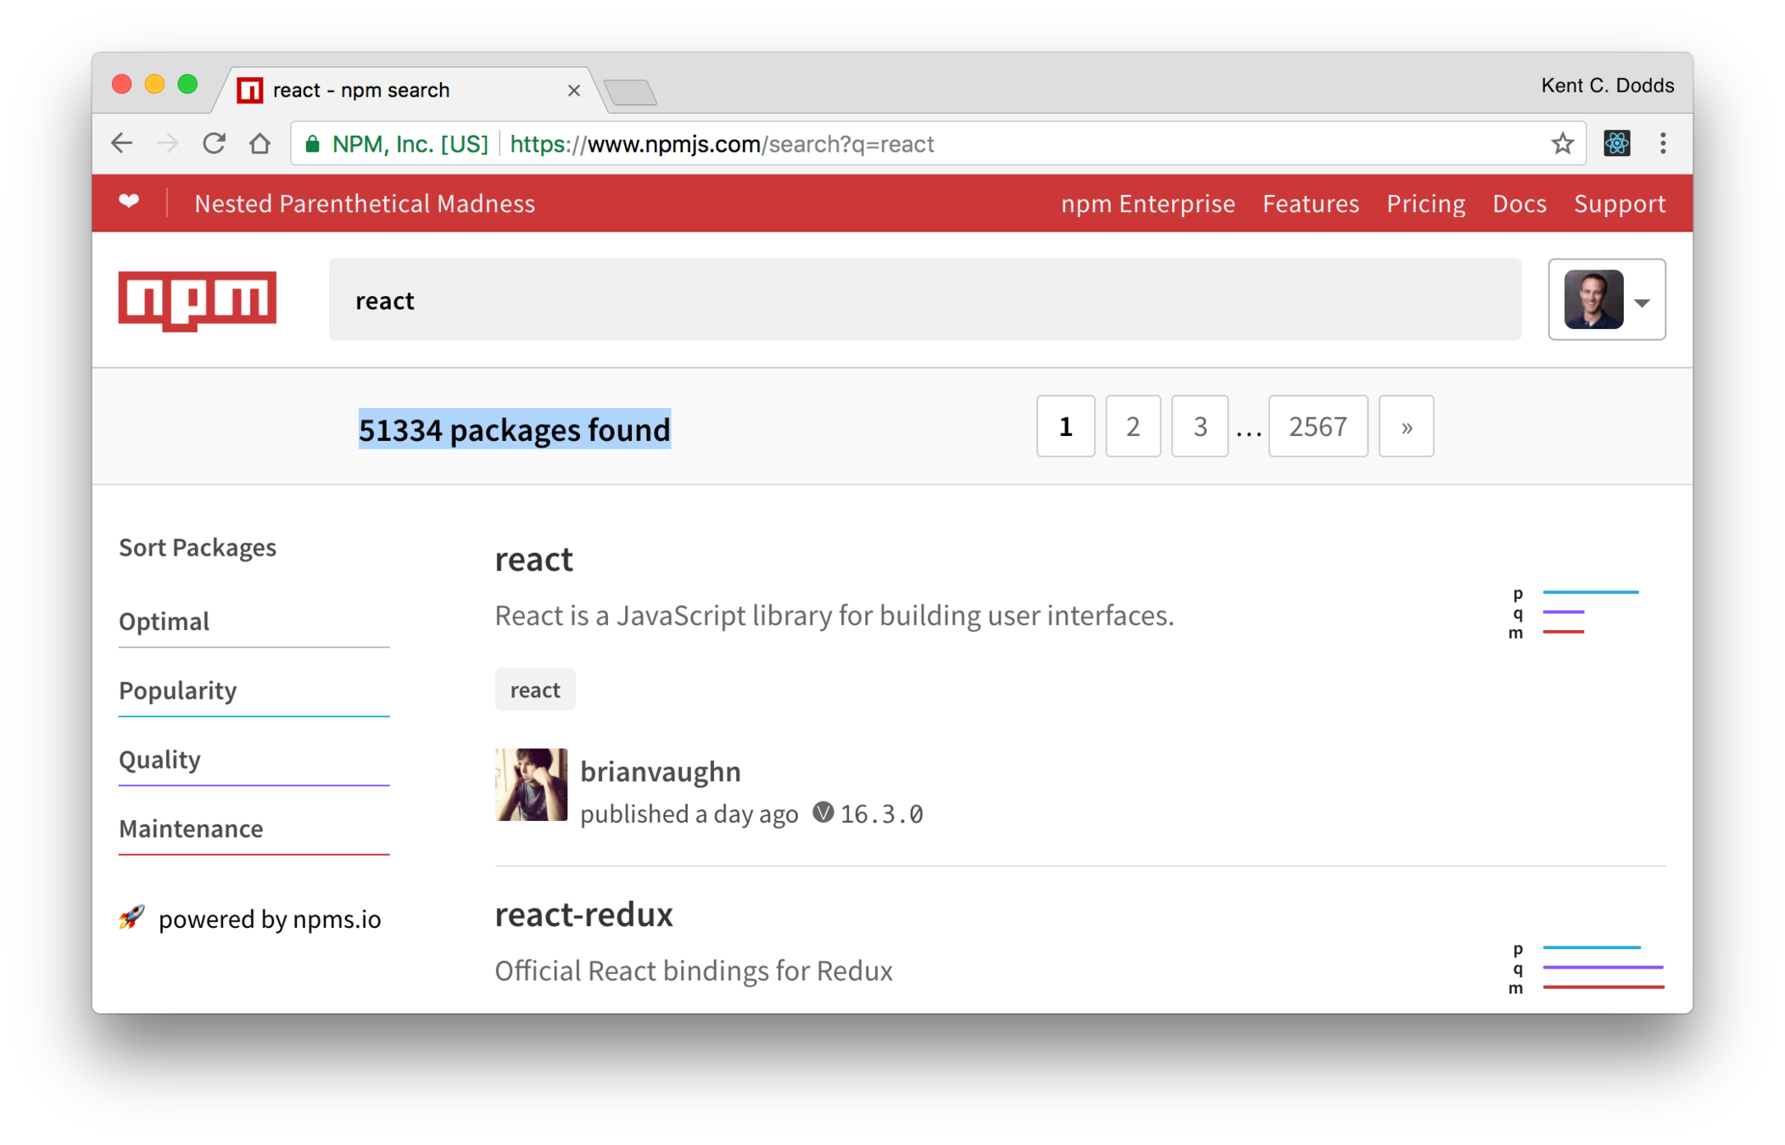Image resolution: width=1785 pixels, height=1145 pixels.
Task: Sort packages by Maintenance
Action: pyautogui.click(x=191, y=829)
